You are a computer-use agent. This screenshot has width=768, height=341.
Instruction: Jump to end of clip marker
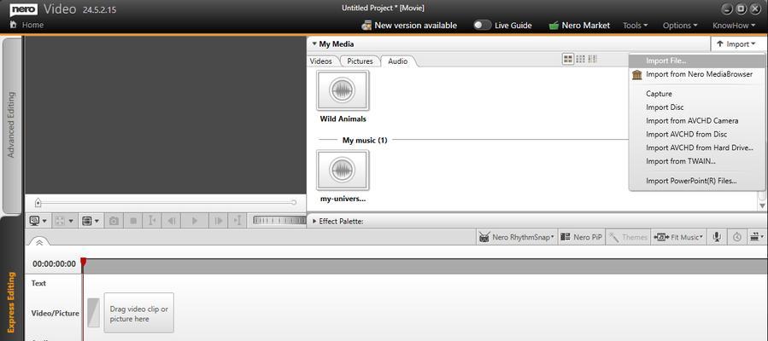point(237,221)
